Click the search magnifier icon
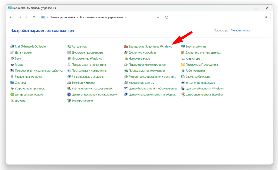Image resolution: width=278 pixels, height=170 pixels. point(266,17)
